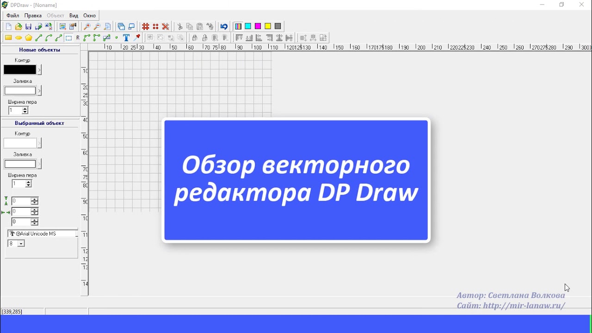
Task: Click the crossed-out red grid icon
Action: [166, 27]
